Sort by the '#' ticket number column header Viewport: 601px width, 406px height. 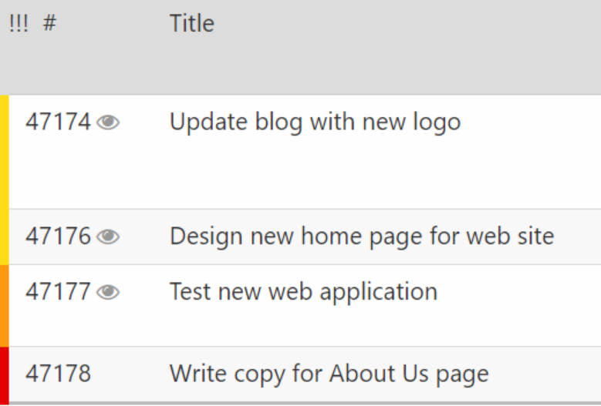click(49, 23)
